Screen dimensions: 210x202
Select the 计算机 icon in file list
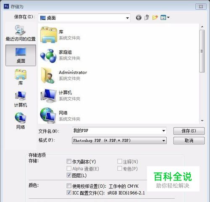point(48,96)
